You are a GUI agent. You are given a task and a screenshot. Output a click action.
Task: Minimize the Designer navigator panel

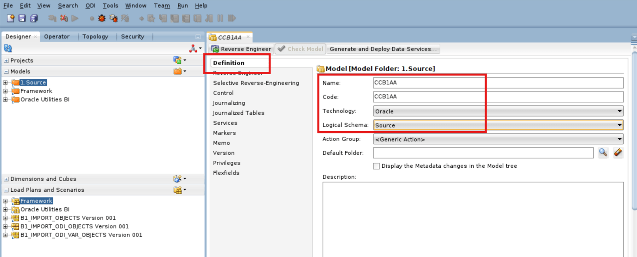click(x=198, y=37)
